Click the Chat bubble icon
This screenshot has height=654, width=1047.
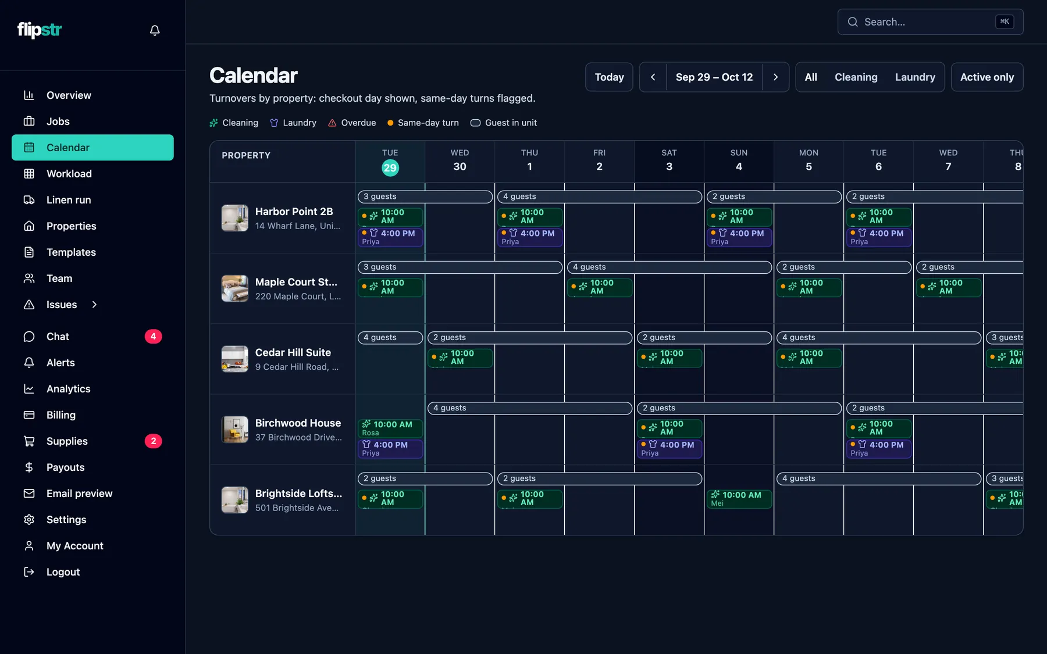29,337
